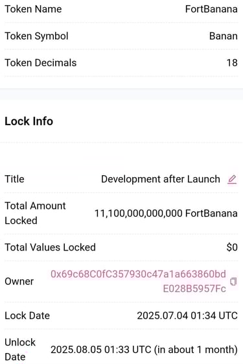This screenshot has height=364, width=243.
Task: Click the Unlock Date label
Action: coord(20,350)
